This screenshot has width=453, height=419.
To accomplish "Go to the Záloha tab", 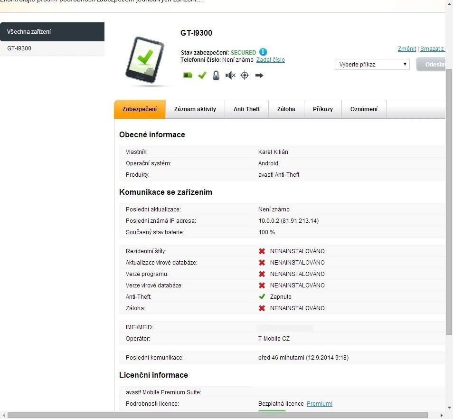I will (x=286, y=109).
